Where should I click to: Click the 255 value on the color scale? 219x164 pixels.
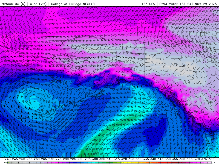[x=29, y=159]
